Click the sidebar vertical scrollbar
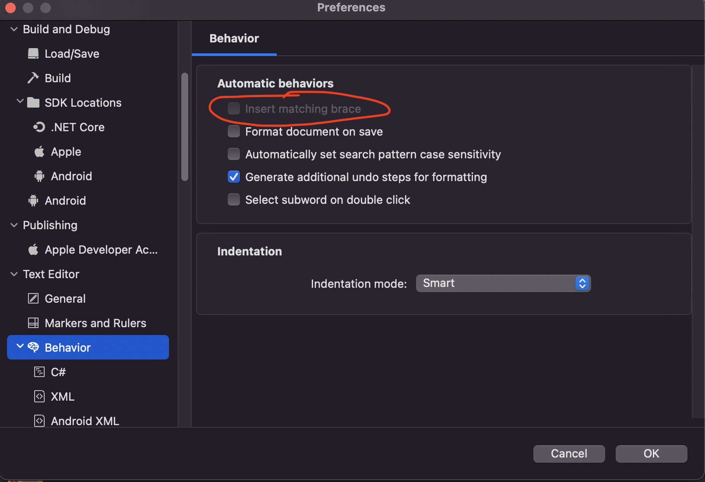 pyautogui.click(x=185, y=127)
